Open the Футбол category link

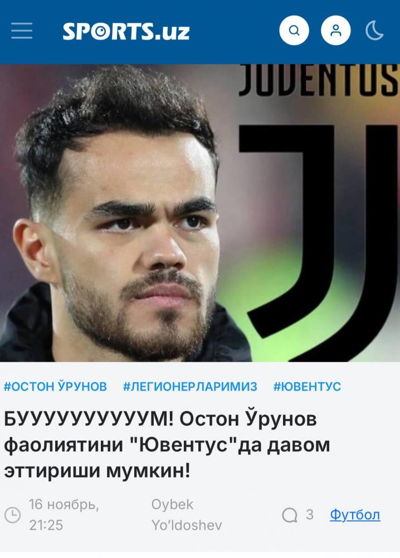point(355,514)
